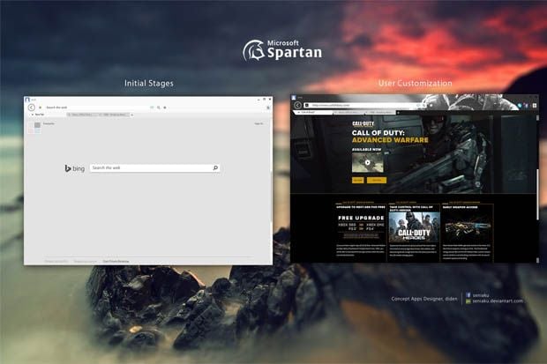Click the menu icon at dark browser's right edge
Viewport: 547px width, 364px height.
(x=535, y=105)
